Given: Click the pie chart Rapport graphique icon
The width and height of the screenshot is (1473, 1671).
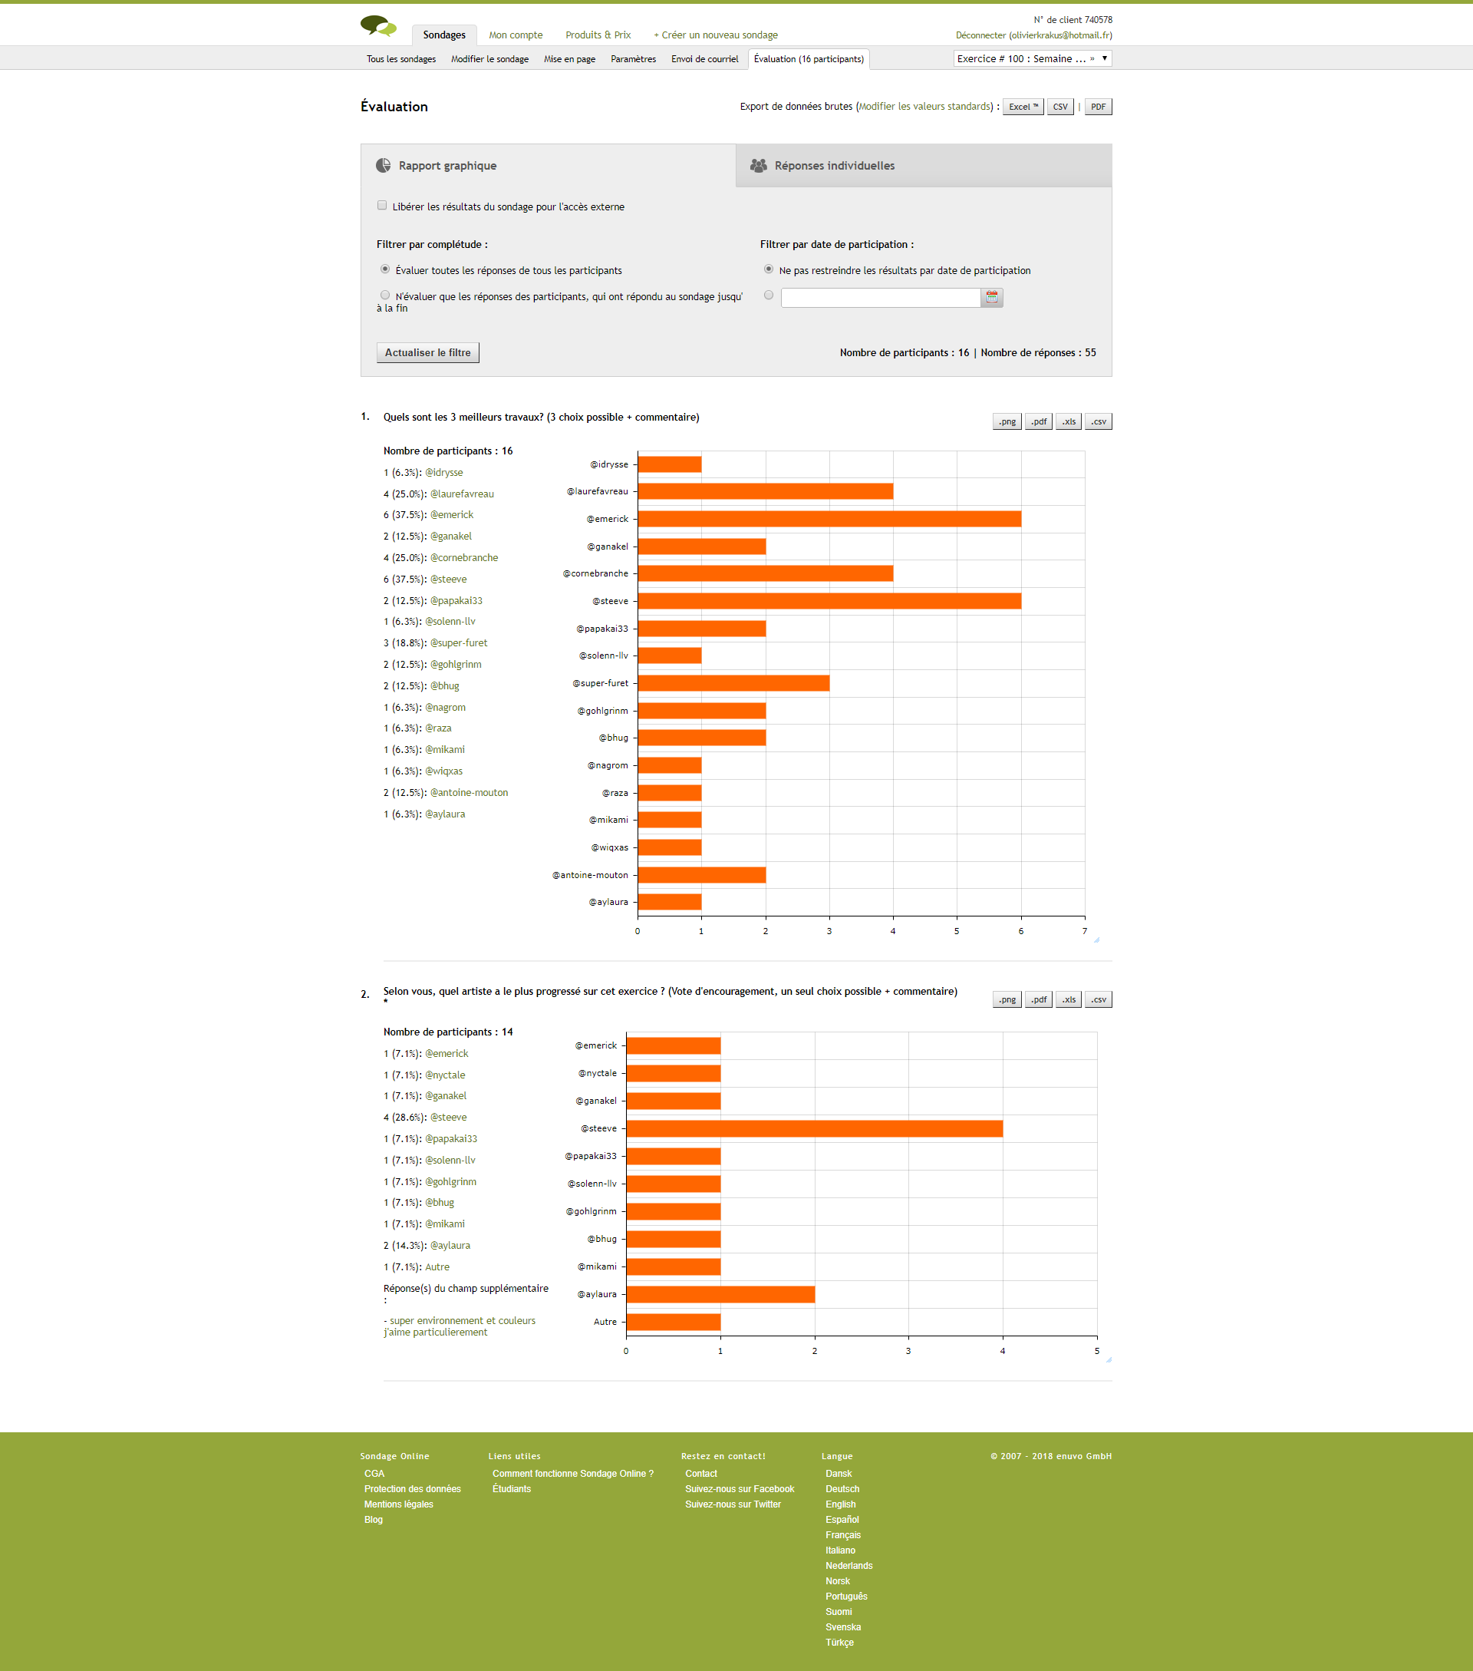Looking at the screenshot, I should (x=383, y=166).
